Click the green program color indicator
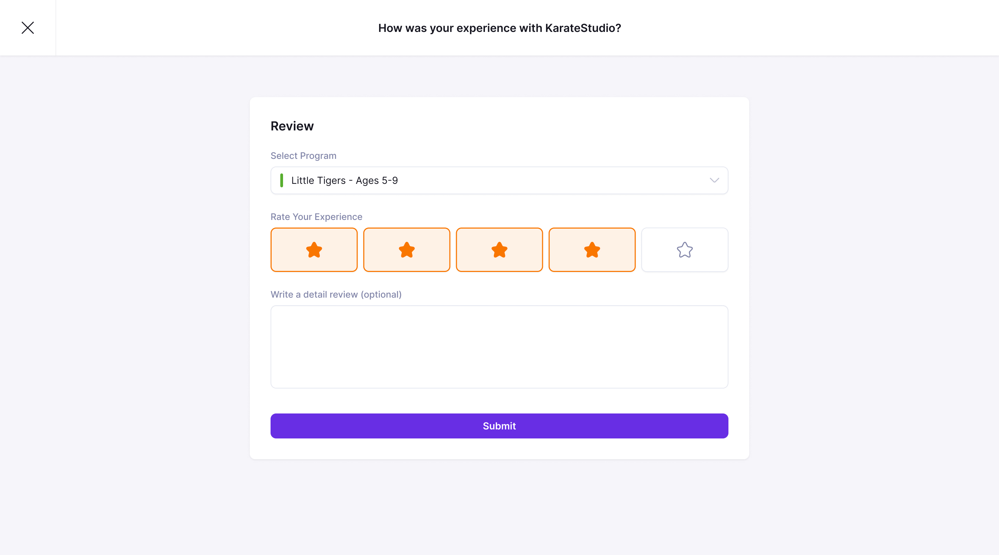 tap(282, 180)
